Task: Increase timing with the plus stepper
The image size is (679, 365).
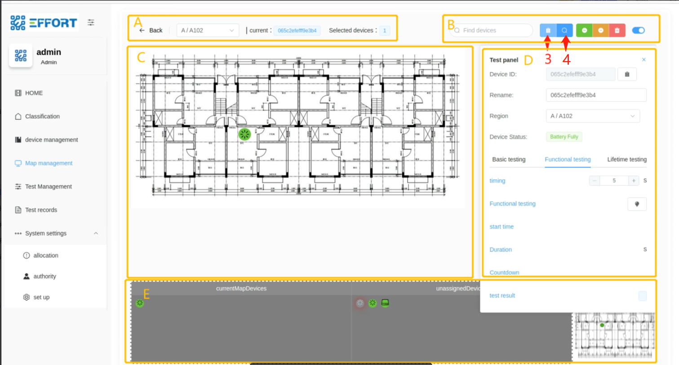Action: (x=634, y=181)
